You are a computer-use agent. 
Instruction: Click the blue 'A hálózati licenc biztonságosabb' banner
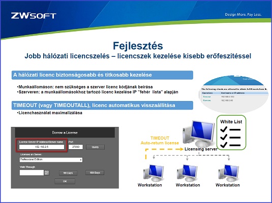pyautogui.click(x=102, y=75)
